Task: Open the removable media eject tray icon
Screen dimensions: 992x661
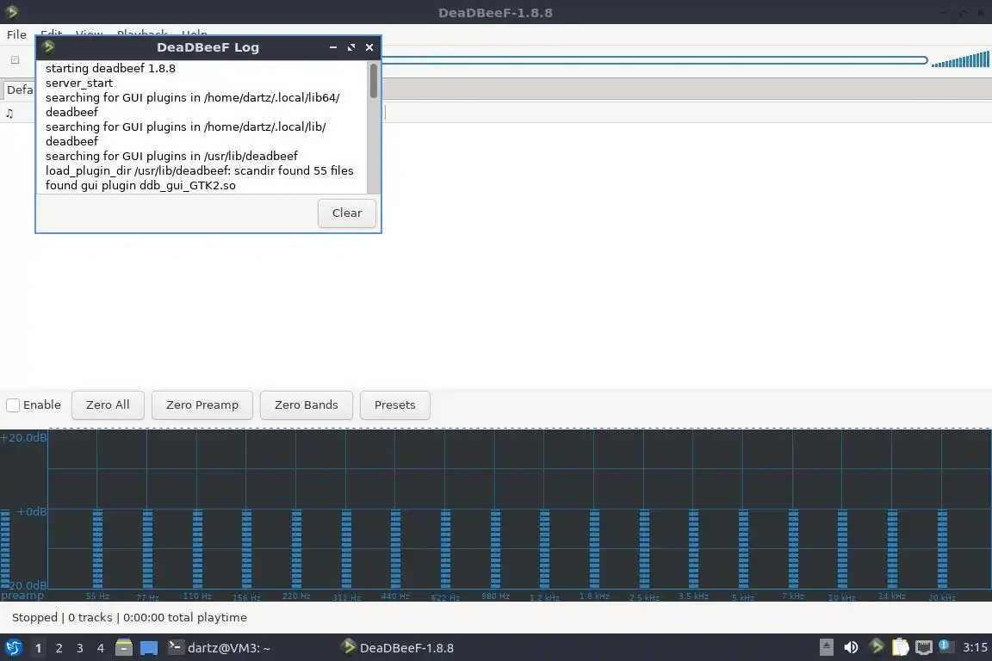Action: [x=827, y=647]
